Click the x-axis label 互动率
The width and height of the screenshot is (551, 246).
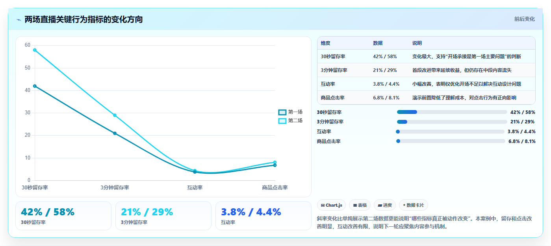click(x=195, y=187)
